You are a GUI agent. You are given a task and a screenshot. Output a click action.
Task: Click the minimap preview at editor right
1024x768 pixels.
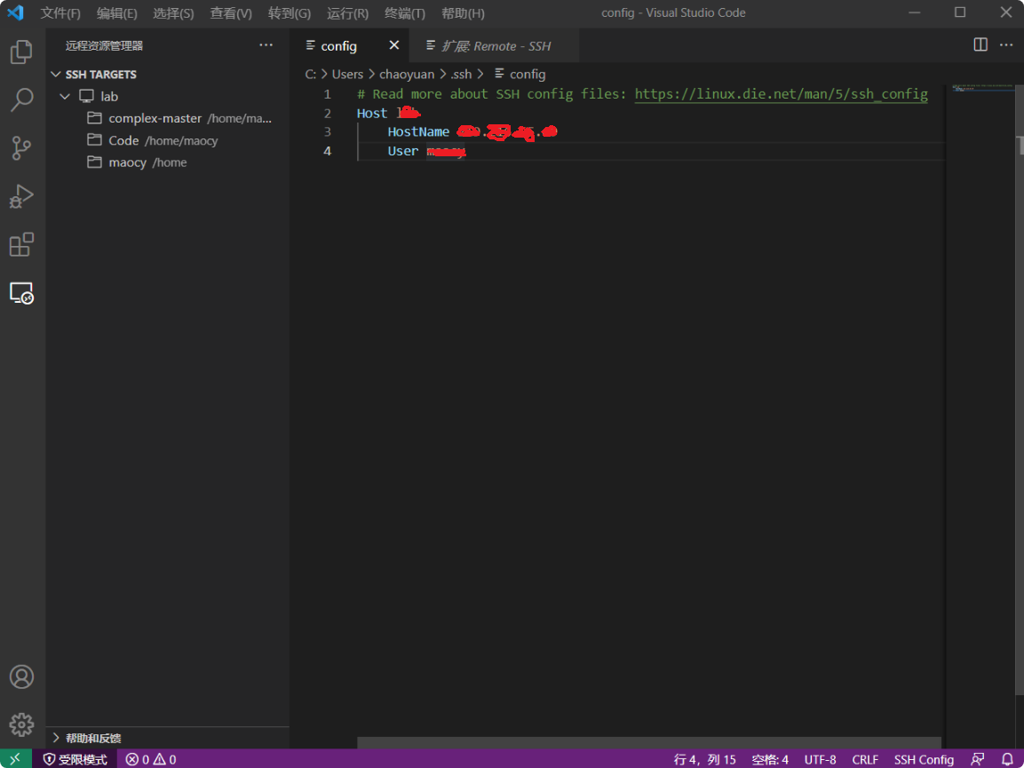point(981,88)
